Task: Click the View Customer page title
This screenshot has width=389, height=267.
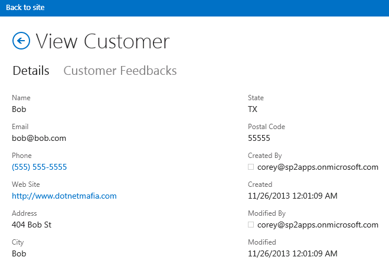Action: pyautogui.click(x=103, y=41)
